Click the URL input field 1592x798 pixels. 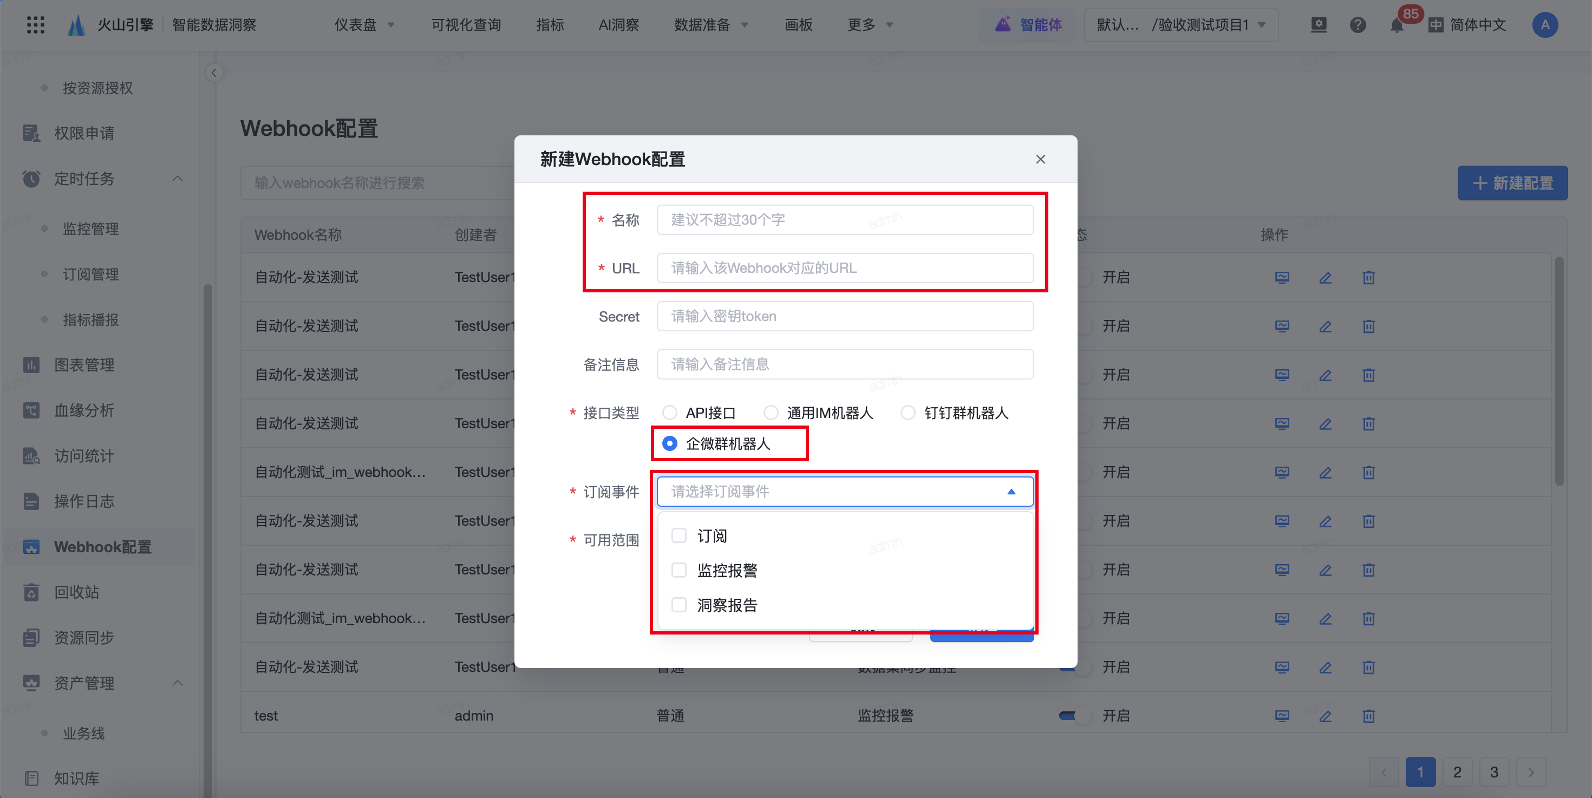tap(844, 268)
